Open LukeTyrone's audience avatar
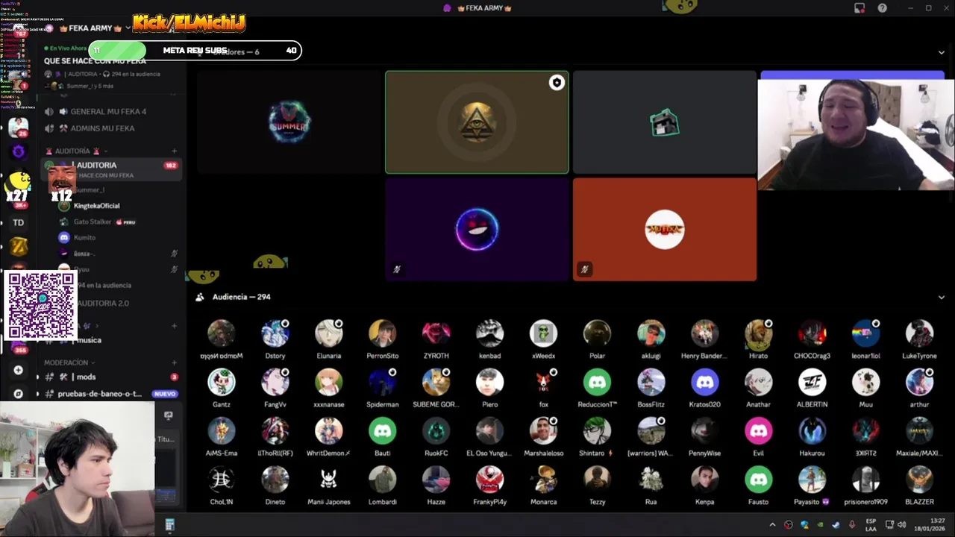Screen dimensions: 955x537 coord(920,333)
